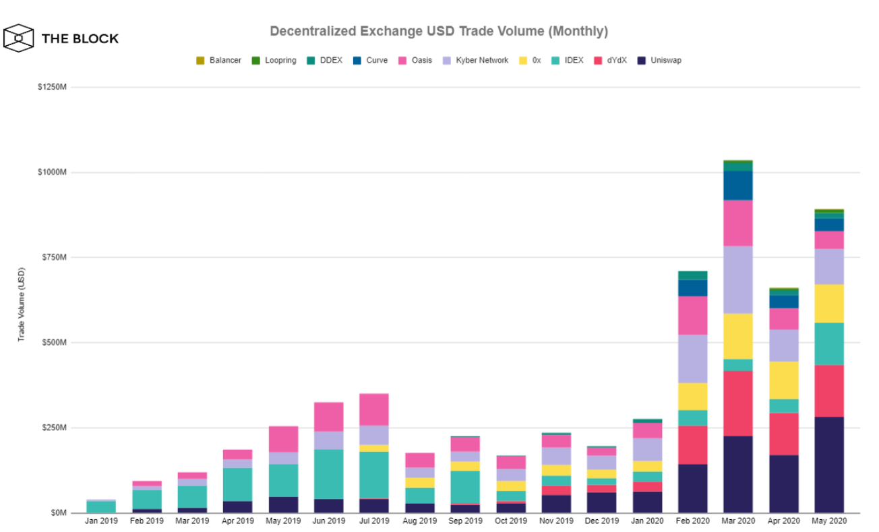Click the chart title text
879x532 pixels.
pos(439,31)
